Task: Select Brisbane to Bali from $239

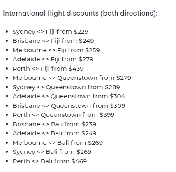Action: (54, 124)
